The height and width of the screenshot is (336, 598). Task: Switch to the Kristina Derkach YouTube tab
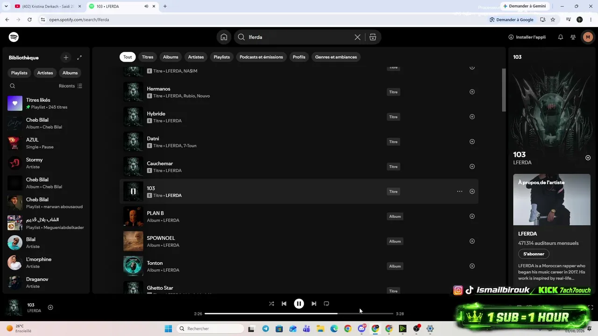point(48,7)
